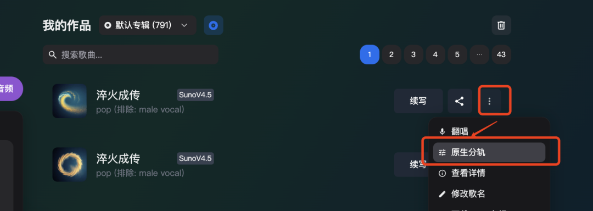Screen dimensions: 593x211
Task: Click the search magnifier icon
Action: [x=53, y=55]
